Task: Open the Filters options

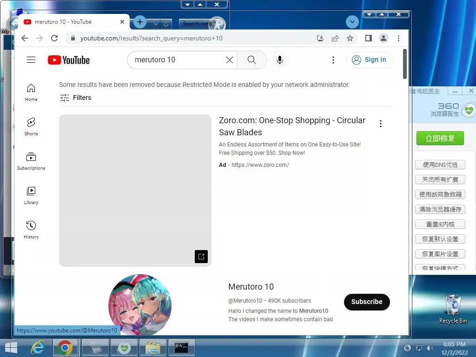Action: tap(76, 98)
